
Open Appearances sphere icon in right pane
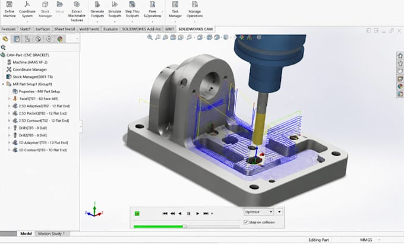[400, 86]
